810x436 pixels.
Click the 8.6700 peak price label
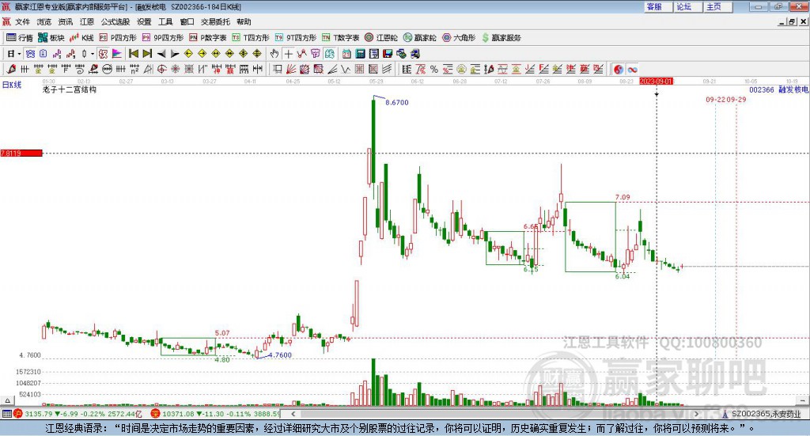(397, 102)
